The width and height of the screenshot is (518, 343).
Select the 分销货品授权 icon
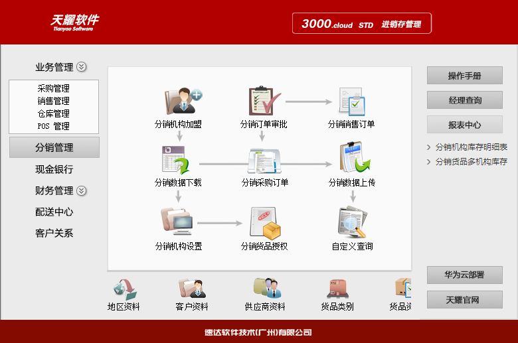(x=264, y=223)
